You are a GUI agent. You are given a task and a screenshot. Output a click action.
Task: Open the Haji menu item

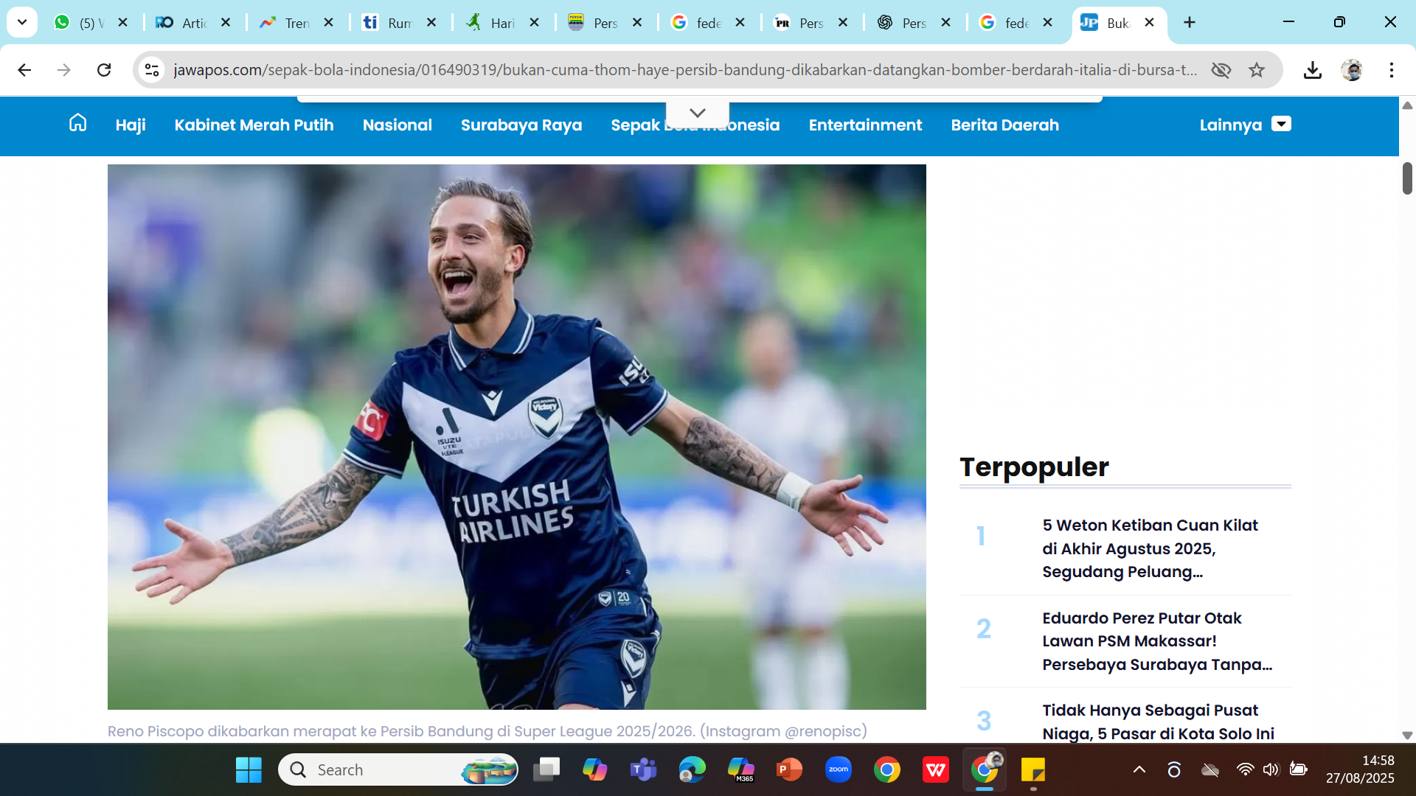pos(131,125)
